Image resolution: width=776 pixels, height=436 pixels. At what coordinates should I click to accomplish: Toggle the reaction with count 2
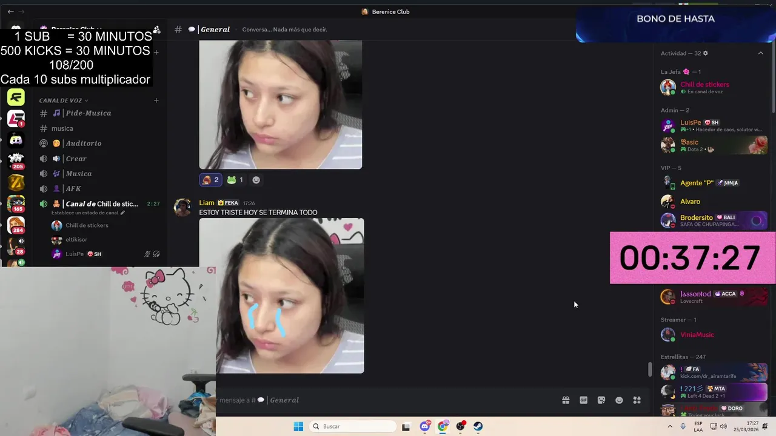click(210, 180)
